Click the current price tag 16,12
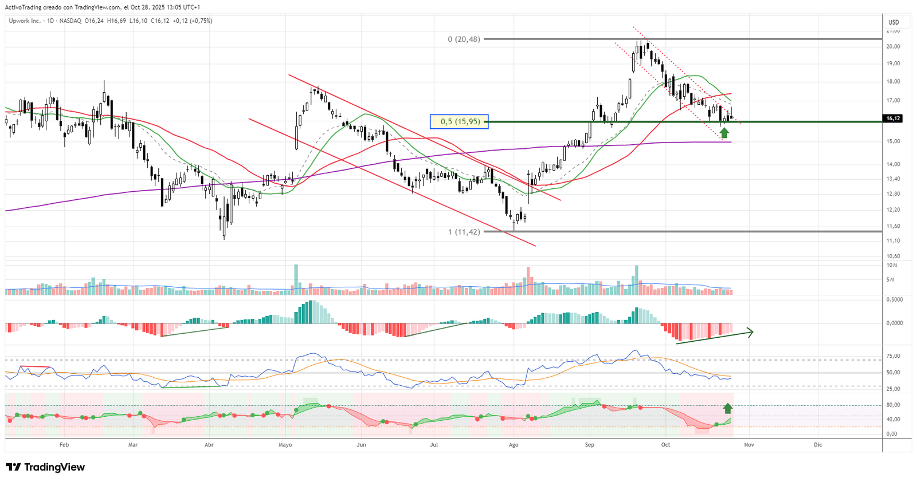Image resolution: width=917 pixels, height=482 pixels. 894,118
